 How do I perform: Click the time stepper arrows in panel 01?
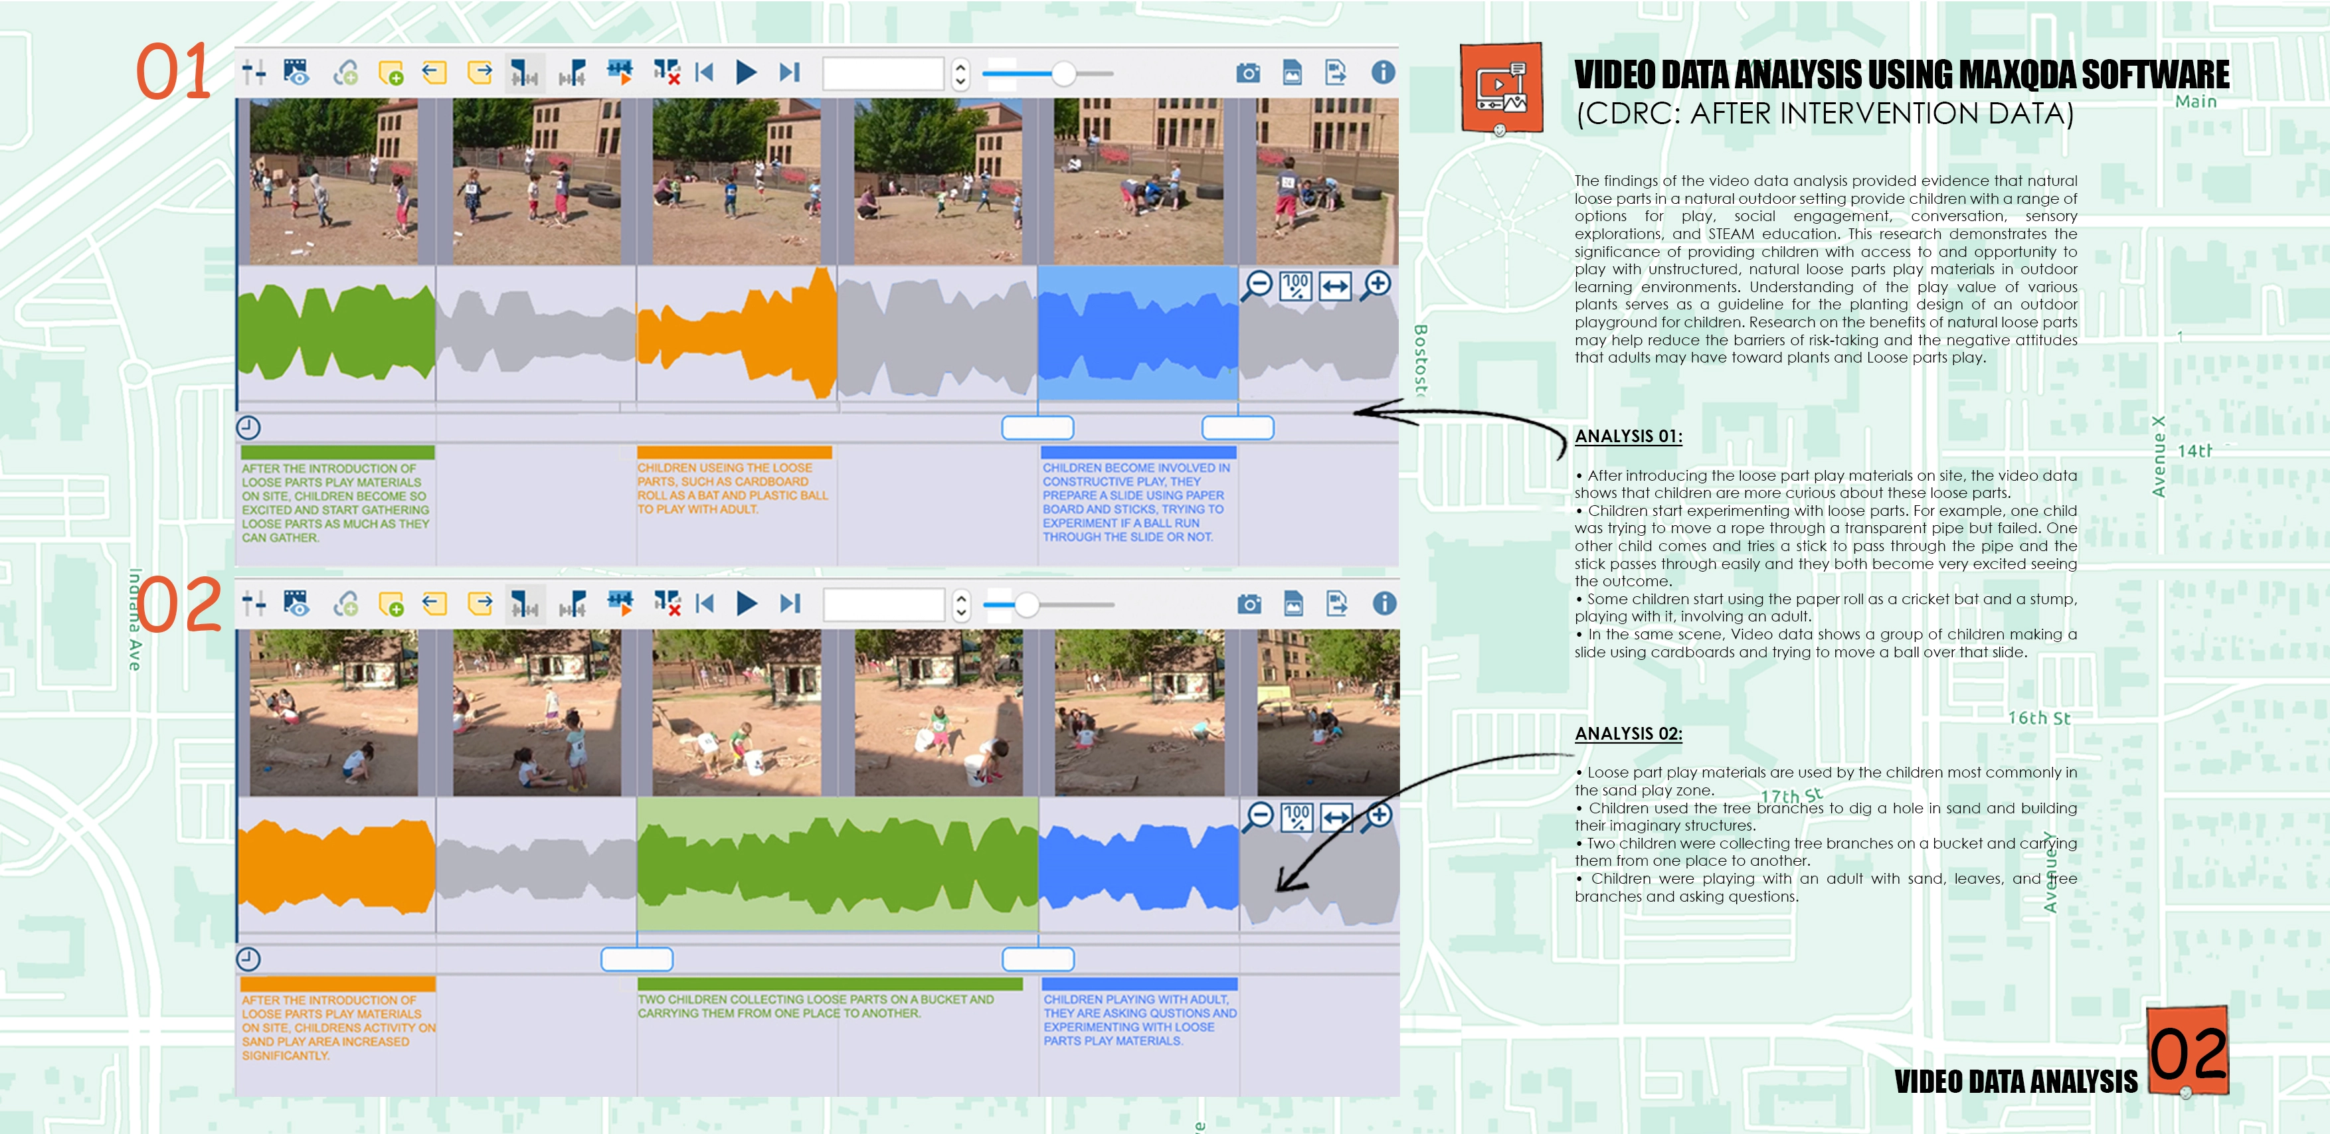[x=960, y=73]
